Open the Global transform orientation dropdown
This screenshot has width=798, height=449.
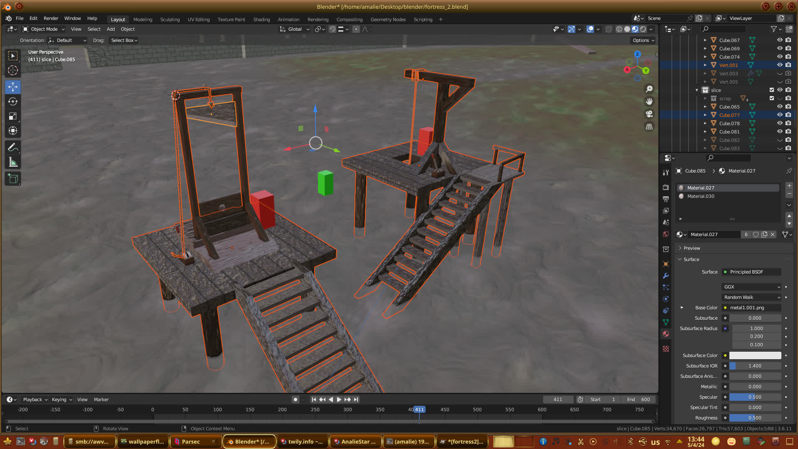295,29
